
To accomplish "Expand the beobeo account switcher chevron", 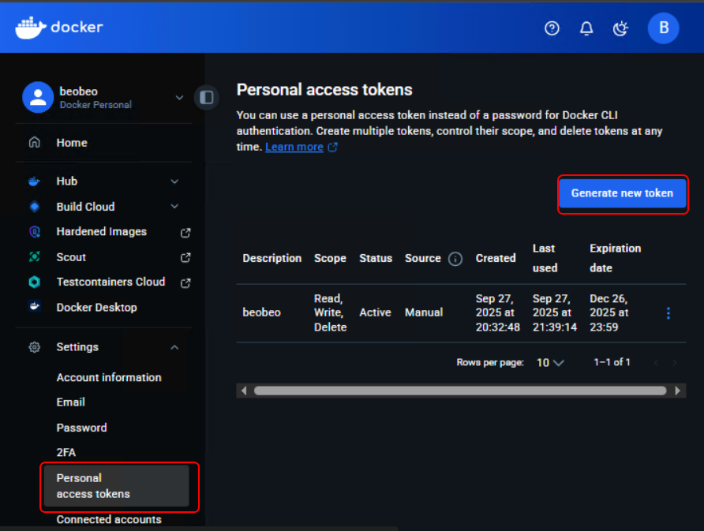I will (179, 98).
